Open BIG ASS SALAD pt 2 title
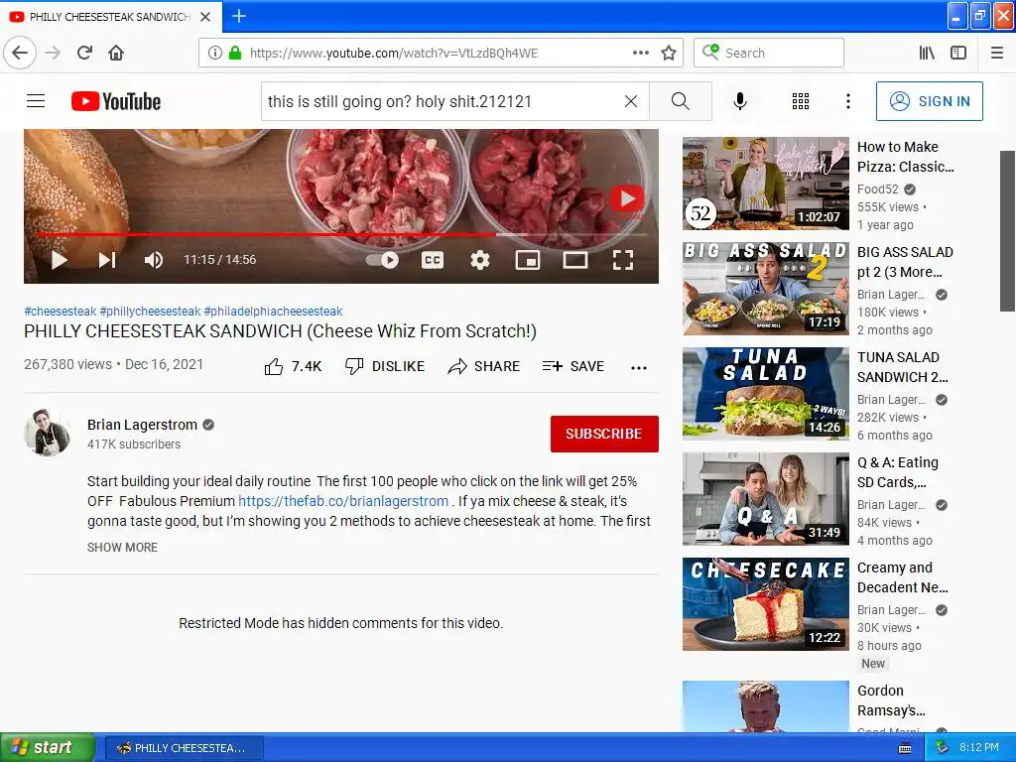 (905, 262)
